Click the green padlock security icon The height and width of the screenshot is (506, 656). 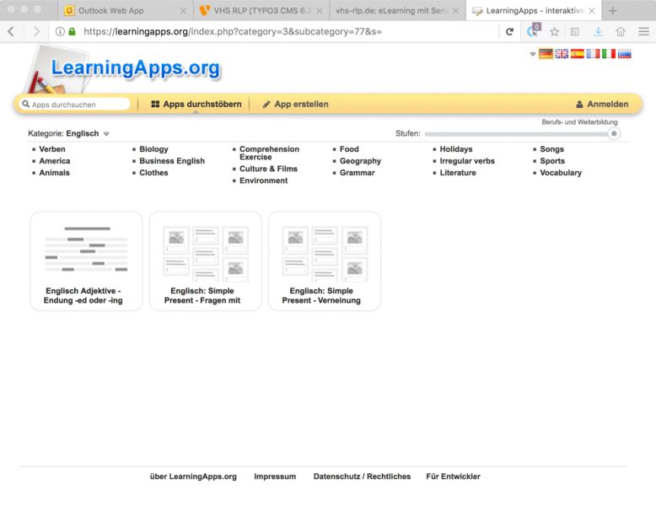72,31
